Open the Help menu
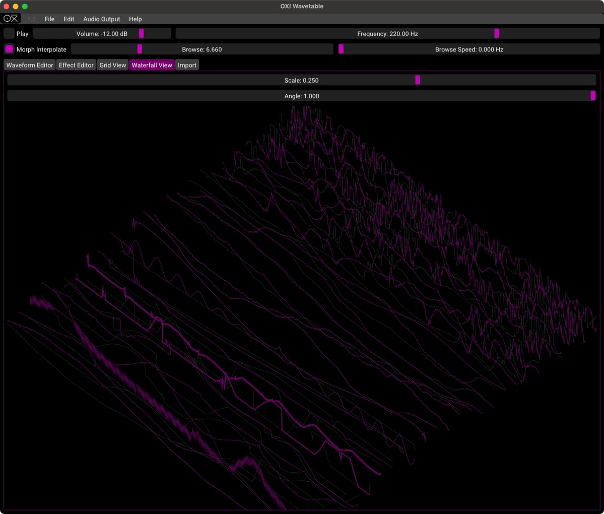Viewport: 604px width, 514px height. [135, 19]
